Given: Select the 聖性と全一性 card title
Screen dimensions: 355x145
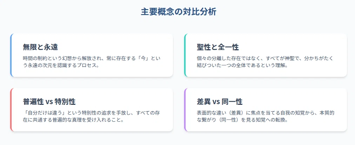Looking at the screenshot, I should coord(218,47).
